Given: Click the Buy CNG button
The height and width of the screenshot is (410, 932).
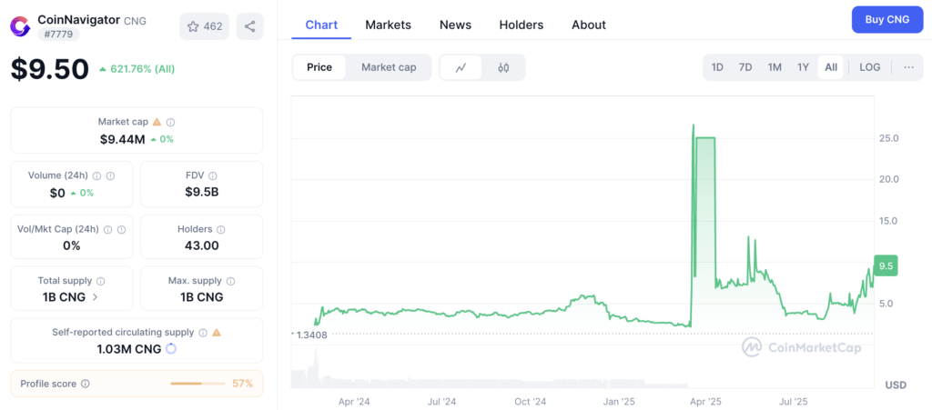Looking at the screenshot, I should point(887,20).
